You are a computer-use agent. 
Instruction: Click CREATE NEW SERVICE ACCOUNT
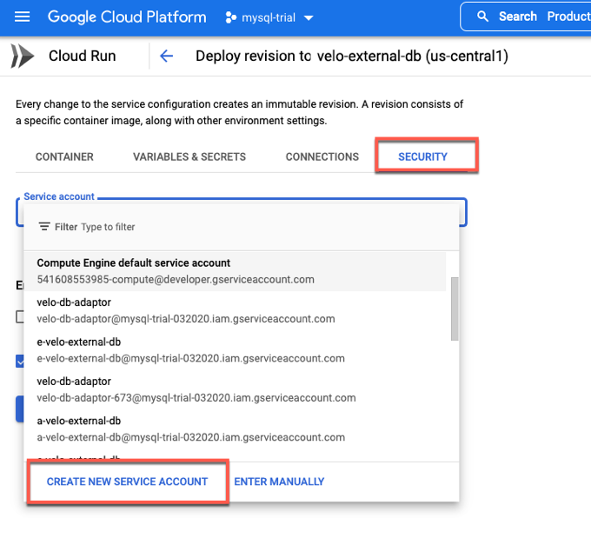click(128, 482)
